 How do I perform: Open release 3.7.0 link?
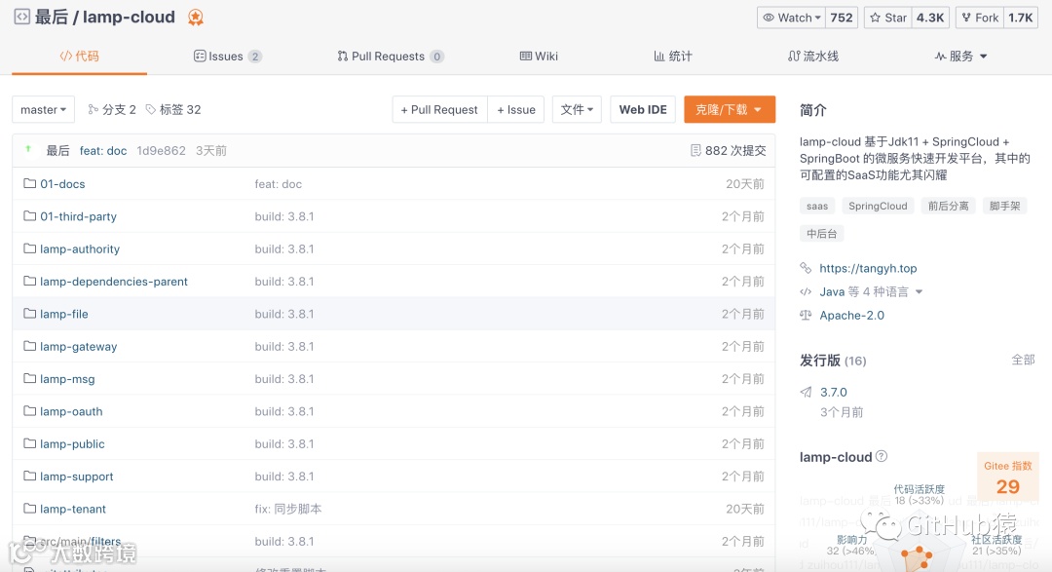[833, 392]
